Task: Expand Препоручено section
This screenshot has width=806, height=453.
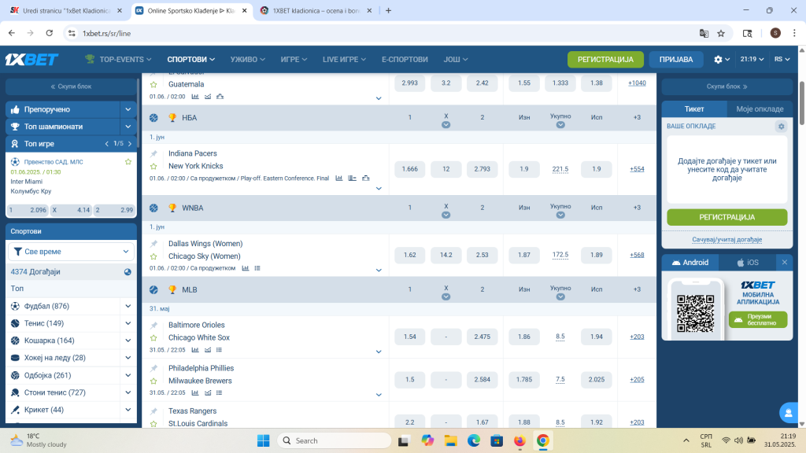Action: [x=128, y=109]
